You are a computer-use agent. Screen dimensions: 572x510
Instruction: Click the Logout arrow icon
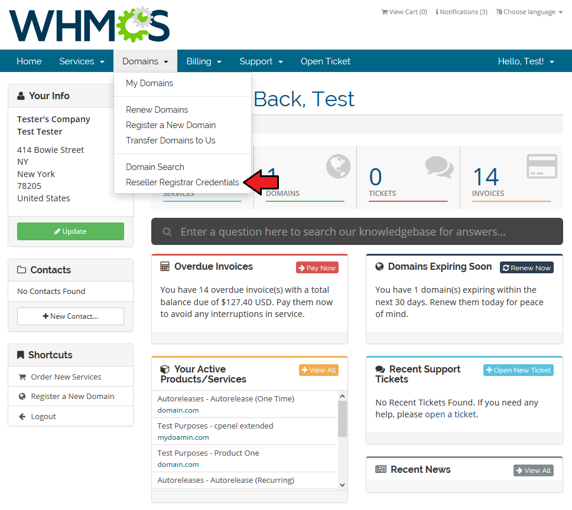tap(22, 416)
